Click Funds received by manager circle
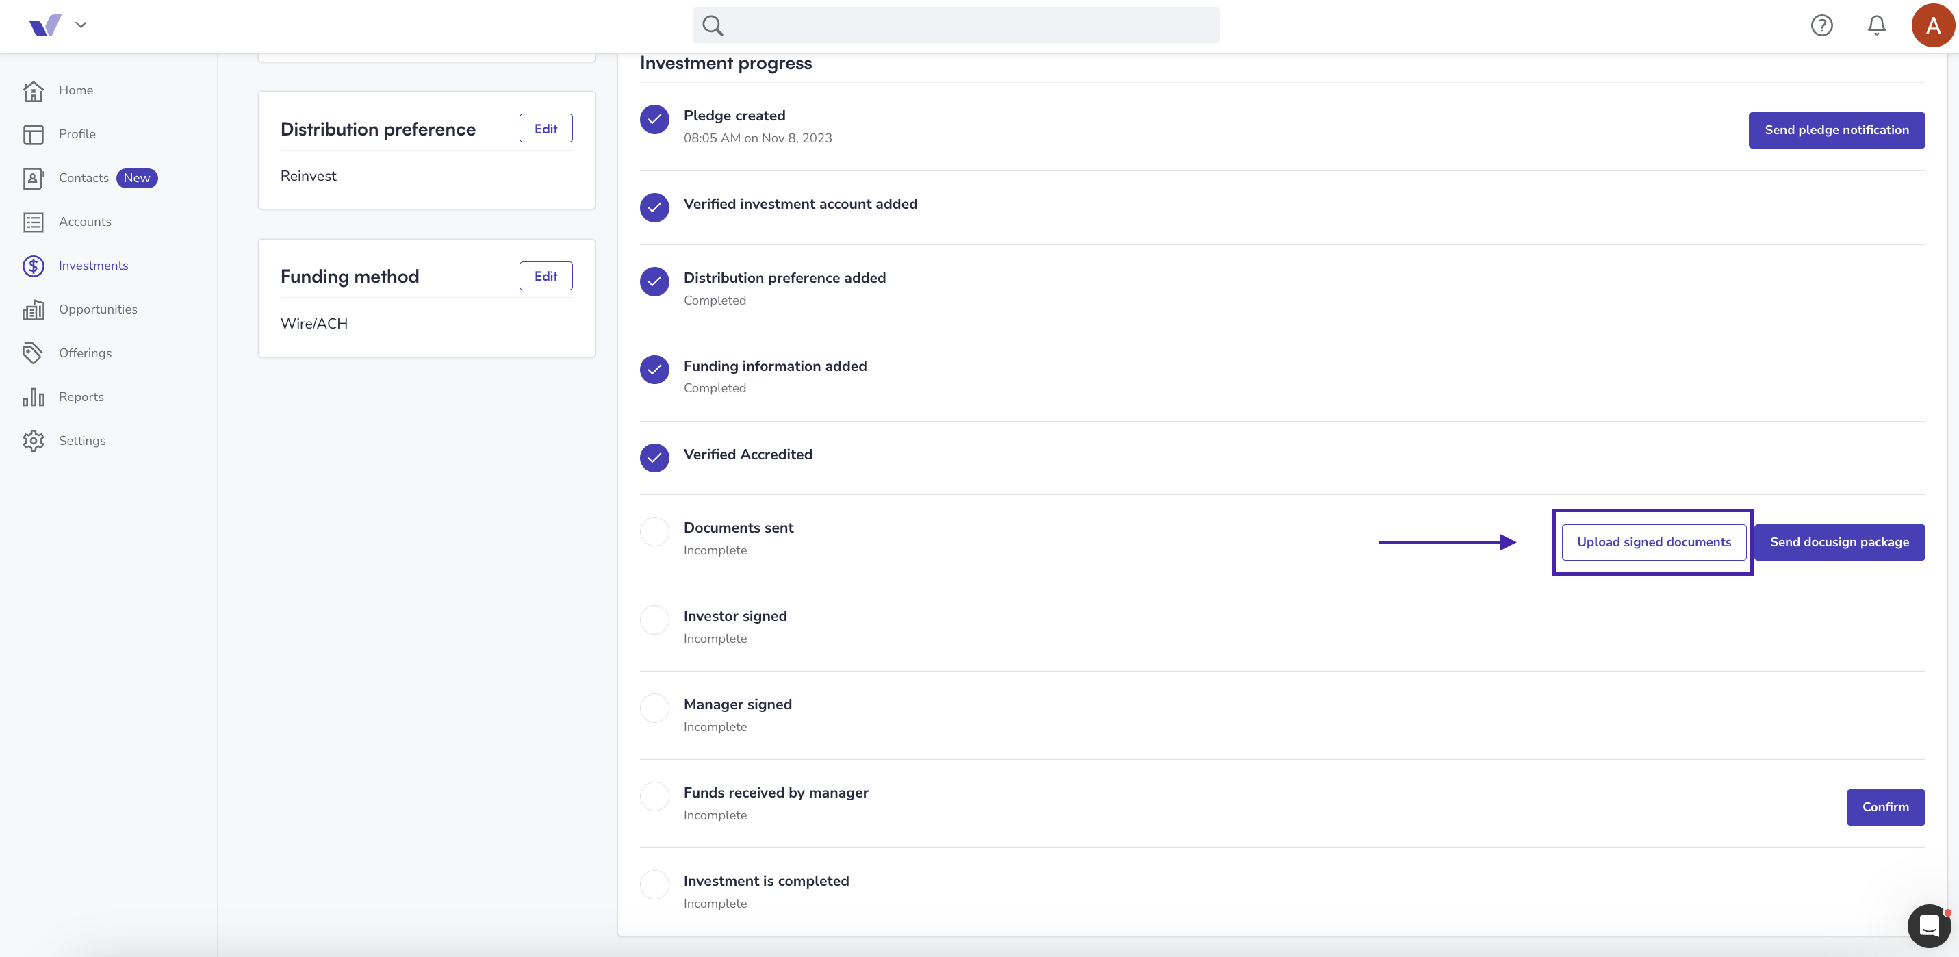Screen dimensions: 1959x957 (x=654, y=797)
